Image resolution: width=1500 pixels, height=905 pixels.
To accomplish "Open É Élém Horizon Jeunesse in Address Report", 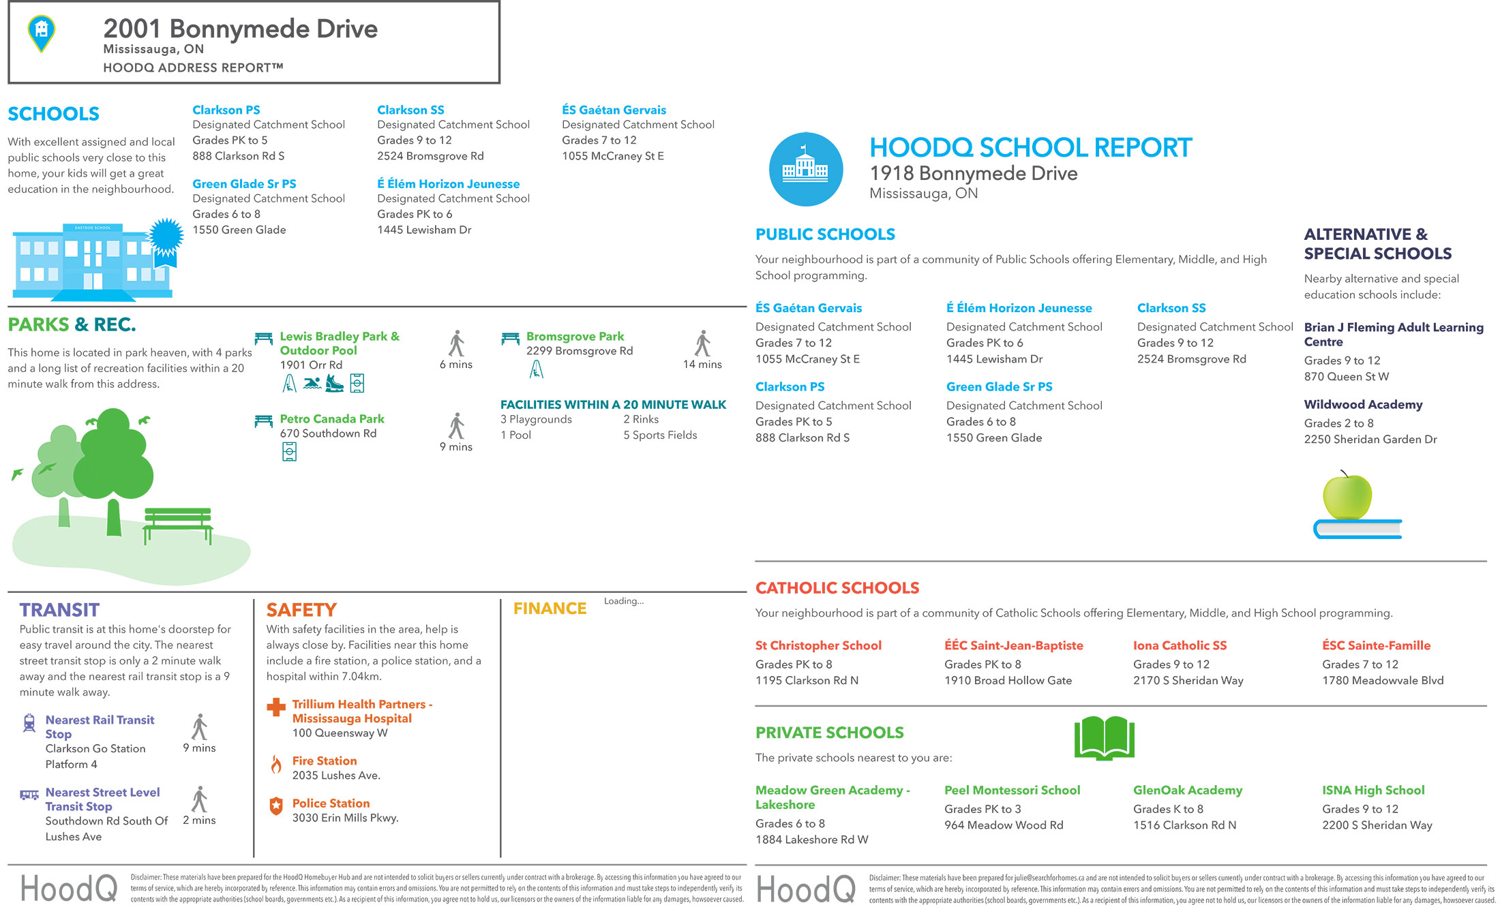I will (x=448, y=184).
